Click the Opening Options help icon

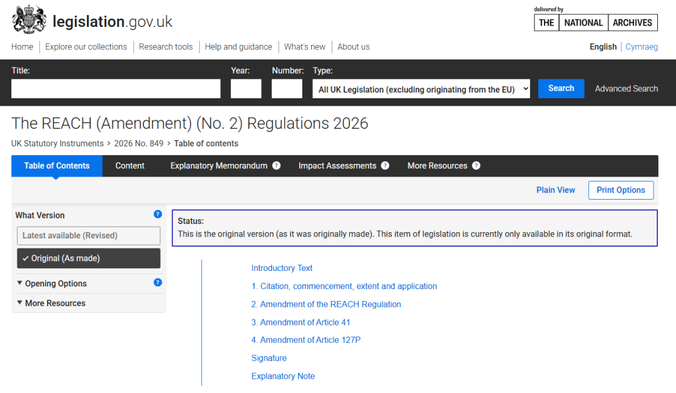158,283
